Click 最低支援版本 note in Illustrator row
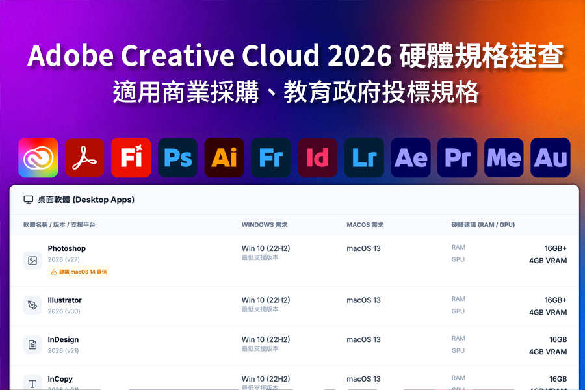The image size is (585, 390). pyautogui.click(x=260, y=309)
